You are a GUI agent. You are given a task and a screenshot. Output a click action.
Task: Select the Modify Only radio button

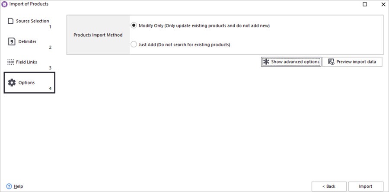[134, 25]
